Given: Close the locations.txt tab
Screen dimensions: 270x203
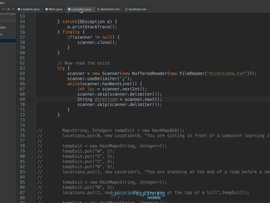Looking at the screenshot, I should (x=148, y=9).
